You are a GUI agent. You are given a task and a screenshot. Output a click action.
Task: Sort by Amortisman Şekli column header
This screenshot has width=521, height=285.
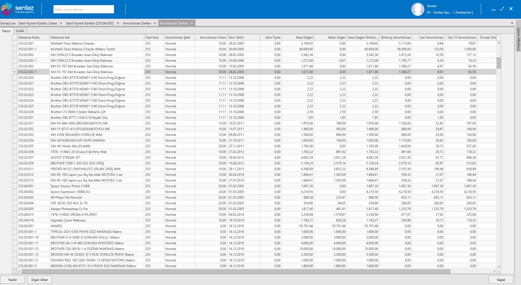pyautogui.click(x=179, y=37)
